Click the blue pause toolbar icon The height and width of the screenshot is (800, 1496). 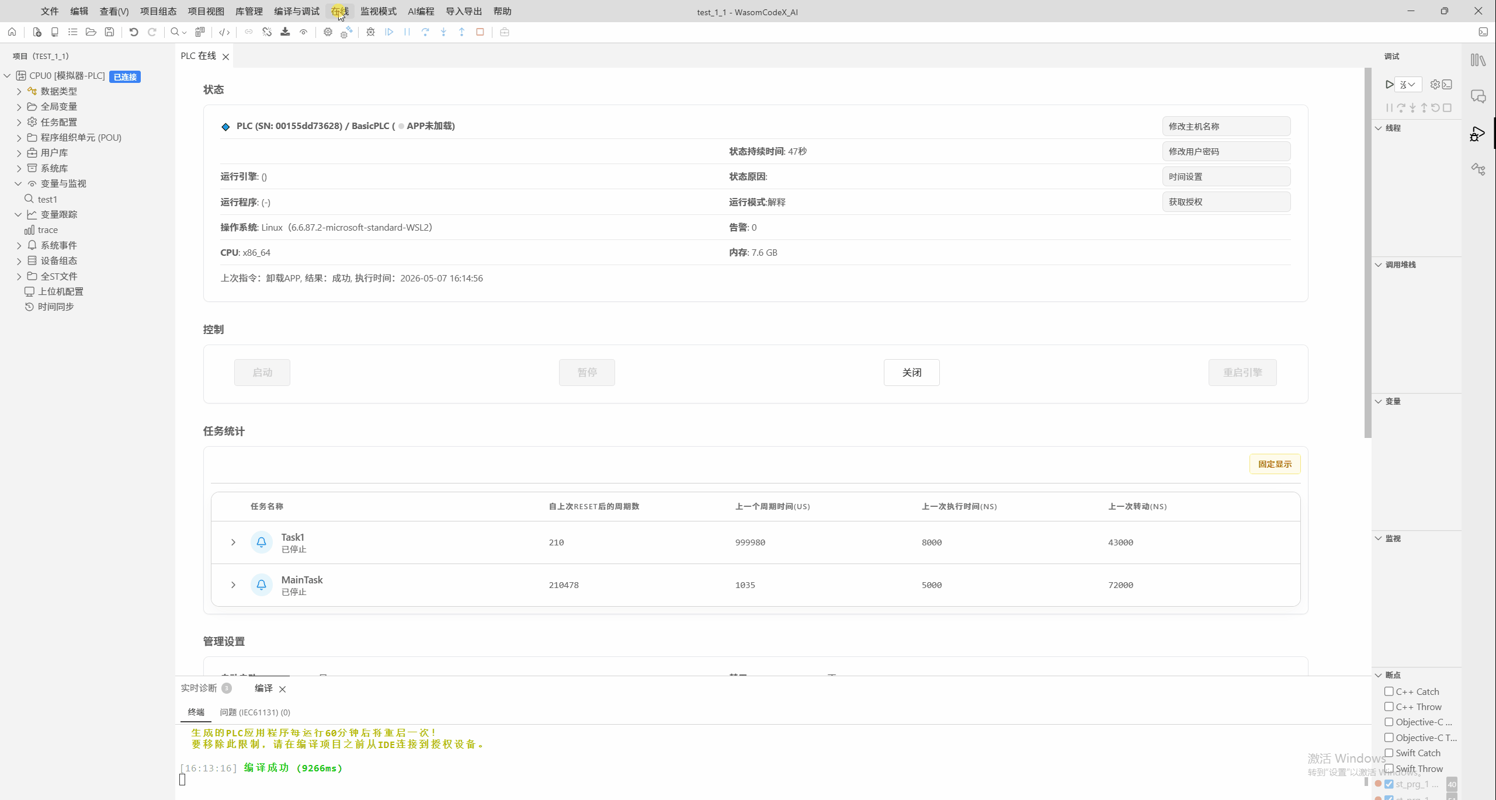[407, 32]
